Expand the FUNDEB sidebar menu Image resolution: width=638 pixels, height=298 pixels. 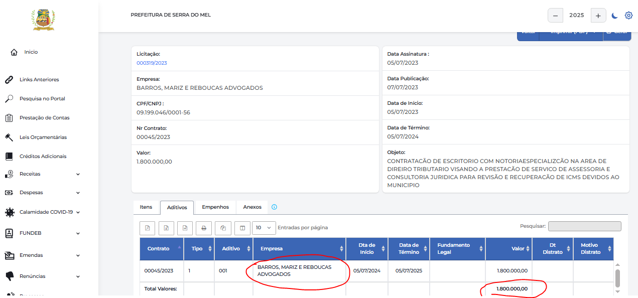point(78,233)
